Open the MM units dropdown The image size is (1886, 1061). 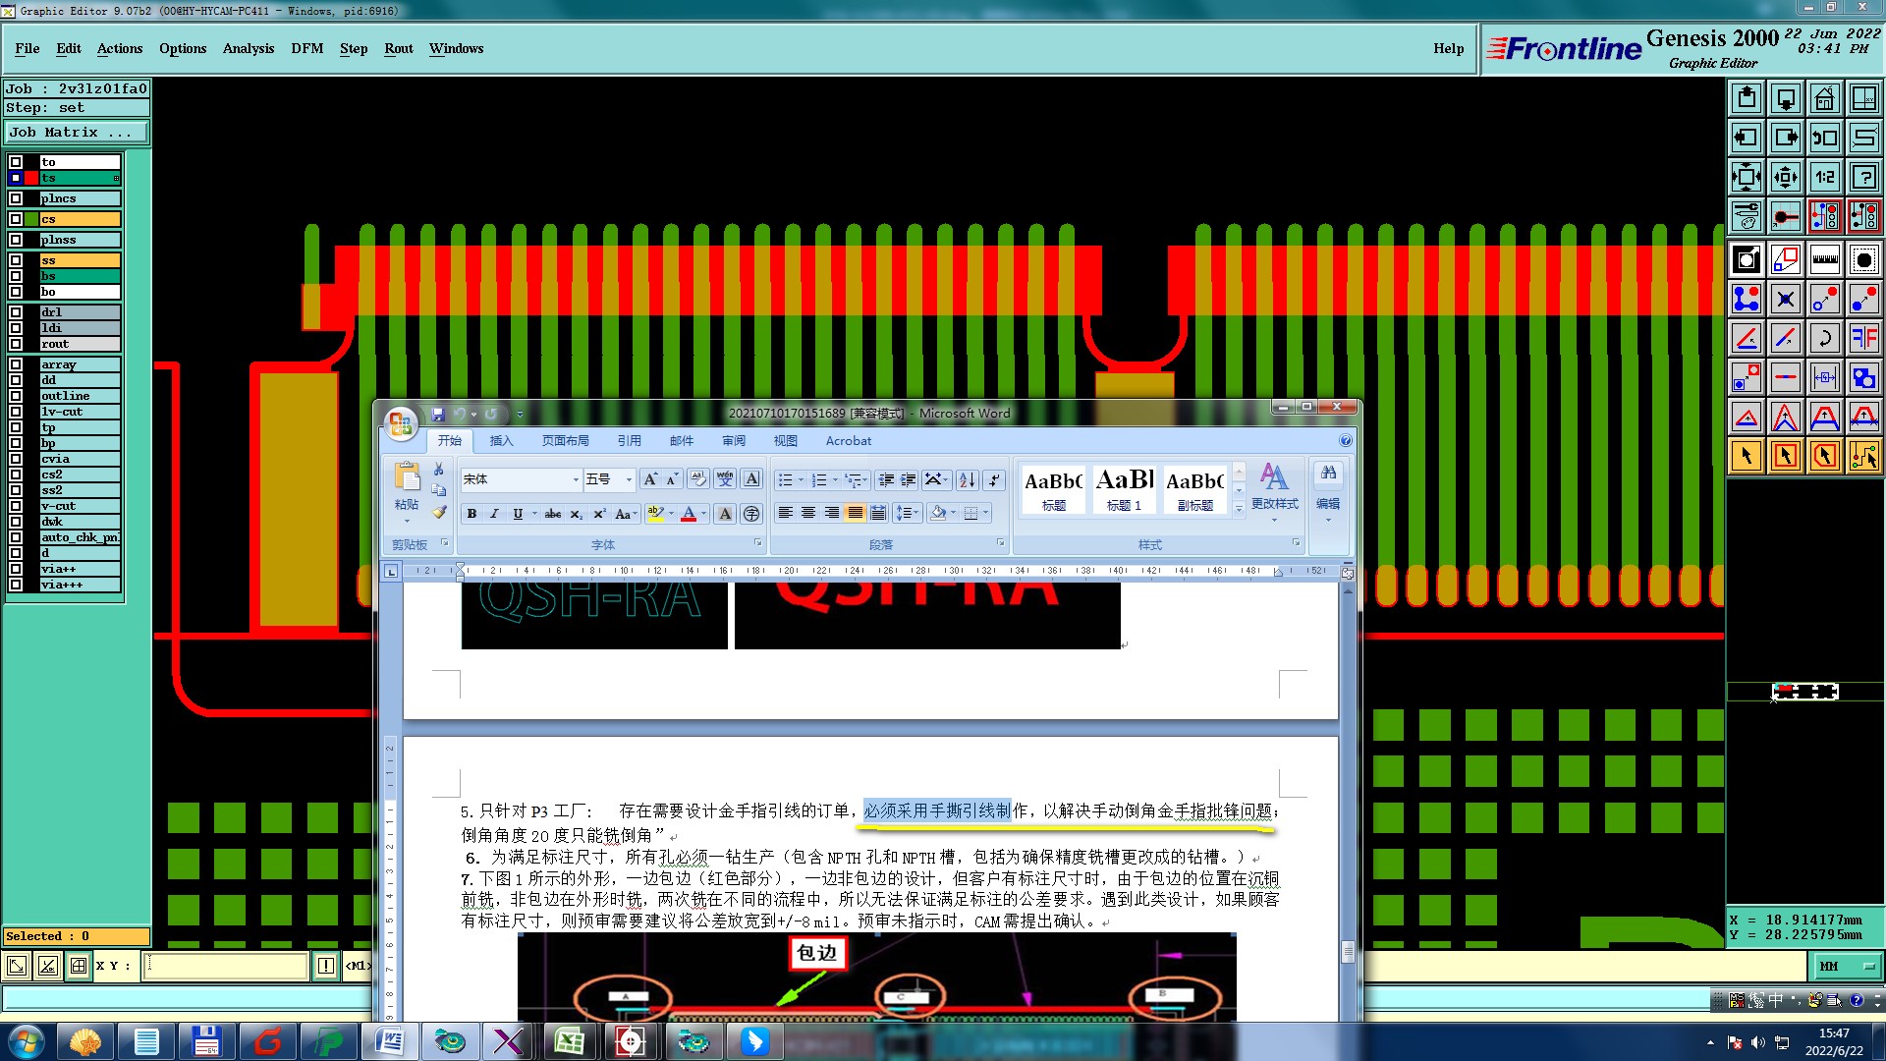[1847, 967]
